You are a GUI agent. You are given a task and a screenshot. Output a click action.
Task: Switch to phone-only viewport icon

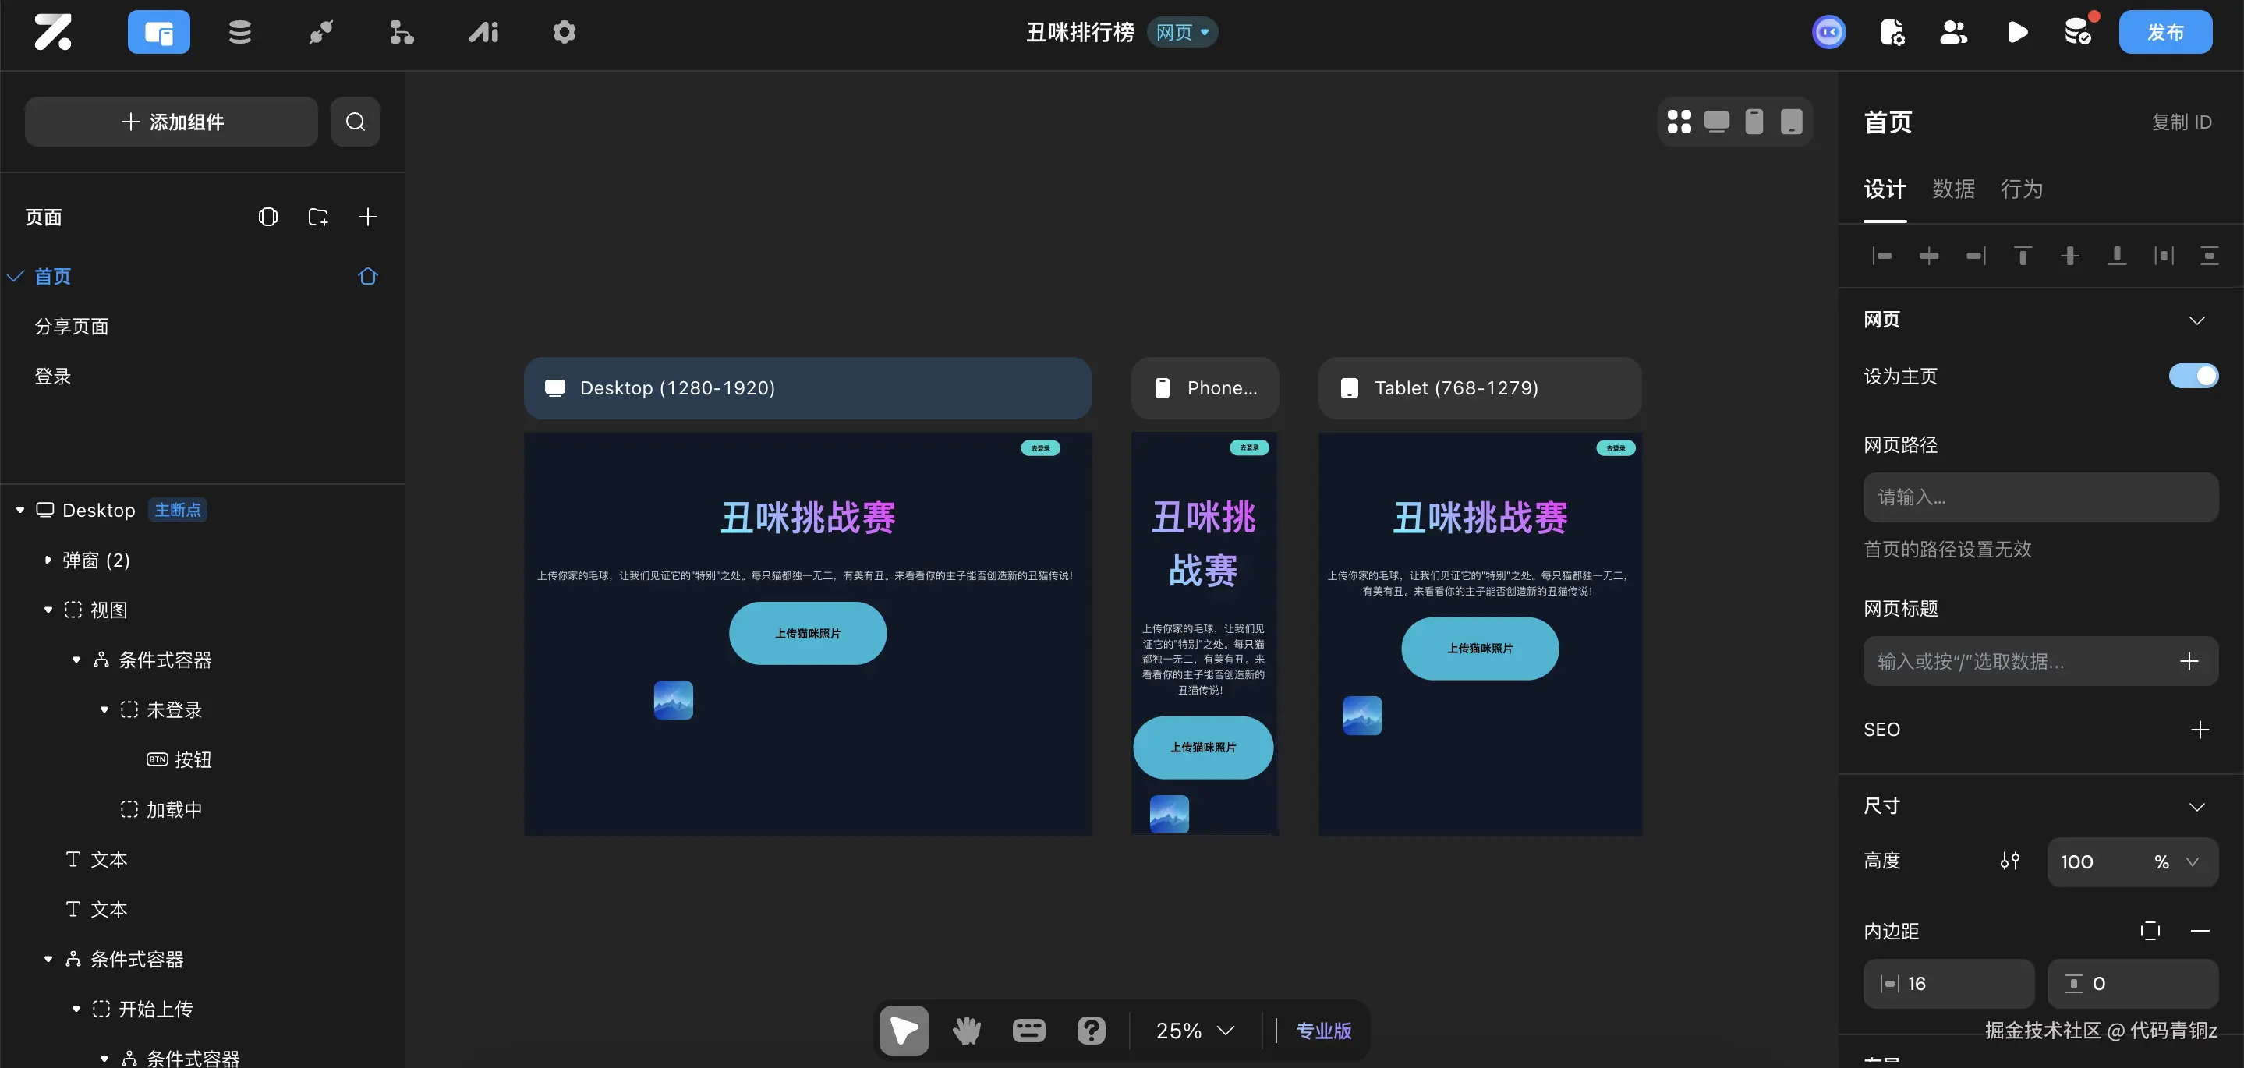(x=1754, y=122)
